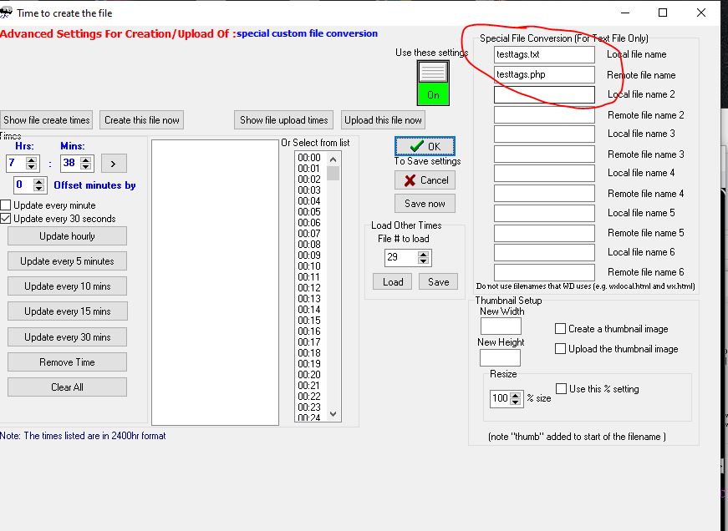Click the Clear All button
This screenshot has height=531, width=728.
click(67, 387)
